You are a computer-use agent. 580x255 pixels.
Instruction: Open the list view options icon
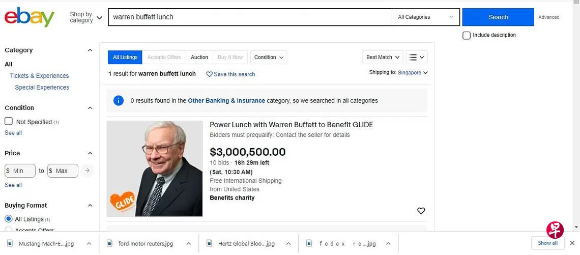417,58
